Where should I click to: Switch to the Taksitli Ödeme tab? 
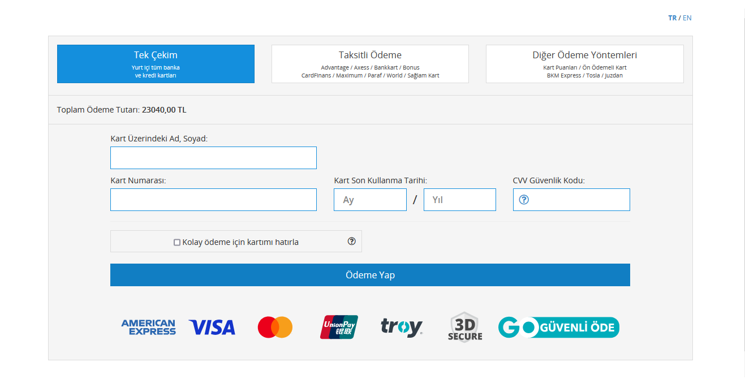[370, 64]
